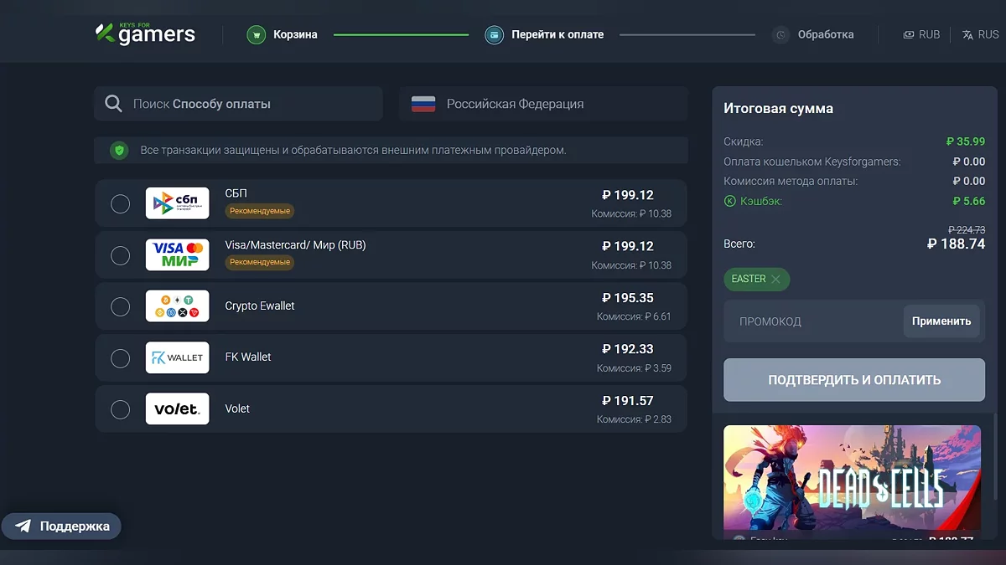The height and width of the screenshot is (565, 1006).
Task: Click ПОДТВЕРДИТЬ И ОПЛАТИТЬ to pay
Action: (853, 379)
